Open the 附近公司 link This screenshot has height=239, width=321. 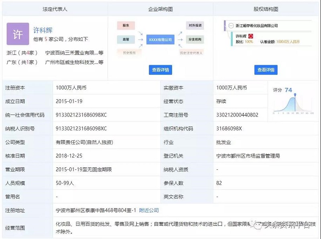(149, 210)
